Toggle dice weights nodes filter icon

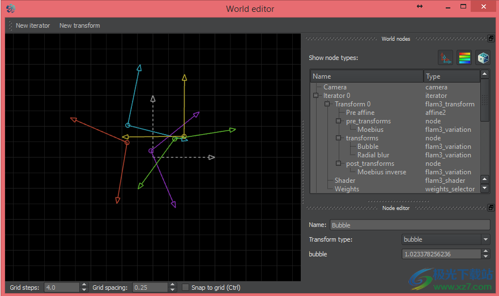click(x=483, y=58)
